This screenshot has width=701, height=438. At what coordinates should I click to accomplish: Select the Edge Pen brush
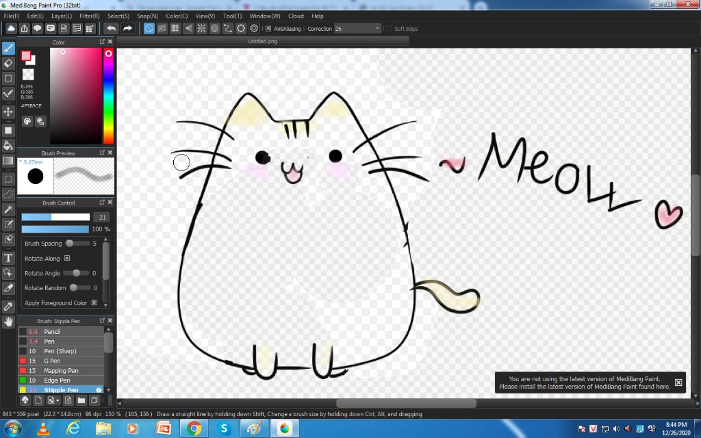click(x=61, y=381)
